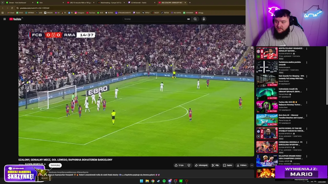Image resolution: width=328 pixels, height=184 pixels.
Task: Open the TIKTOK bookmark
Action: [165, 13]
